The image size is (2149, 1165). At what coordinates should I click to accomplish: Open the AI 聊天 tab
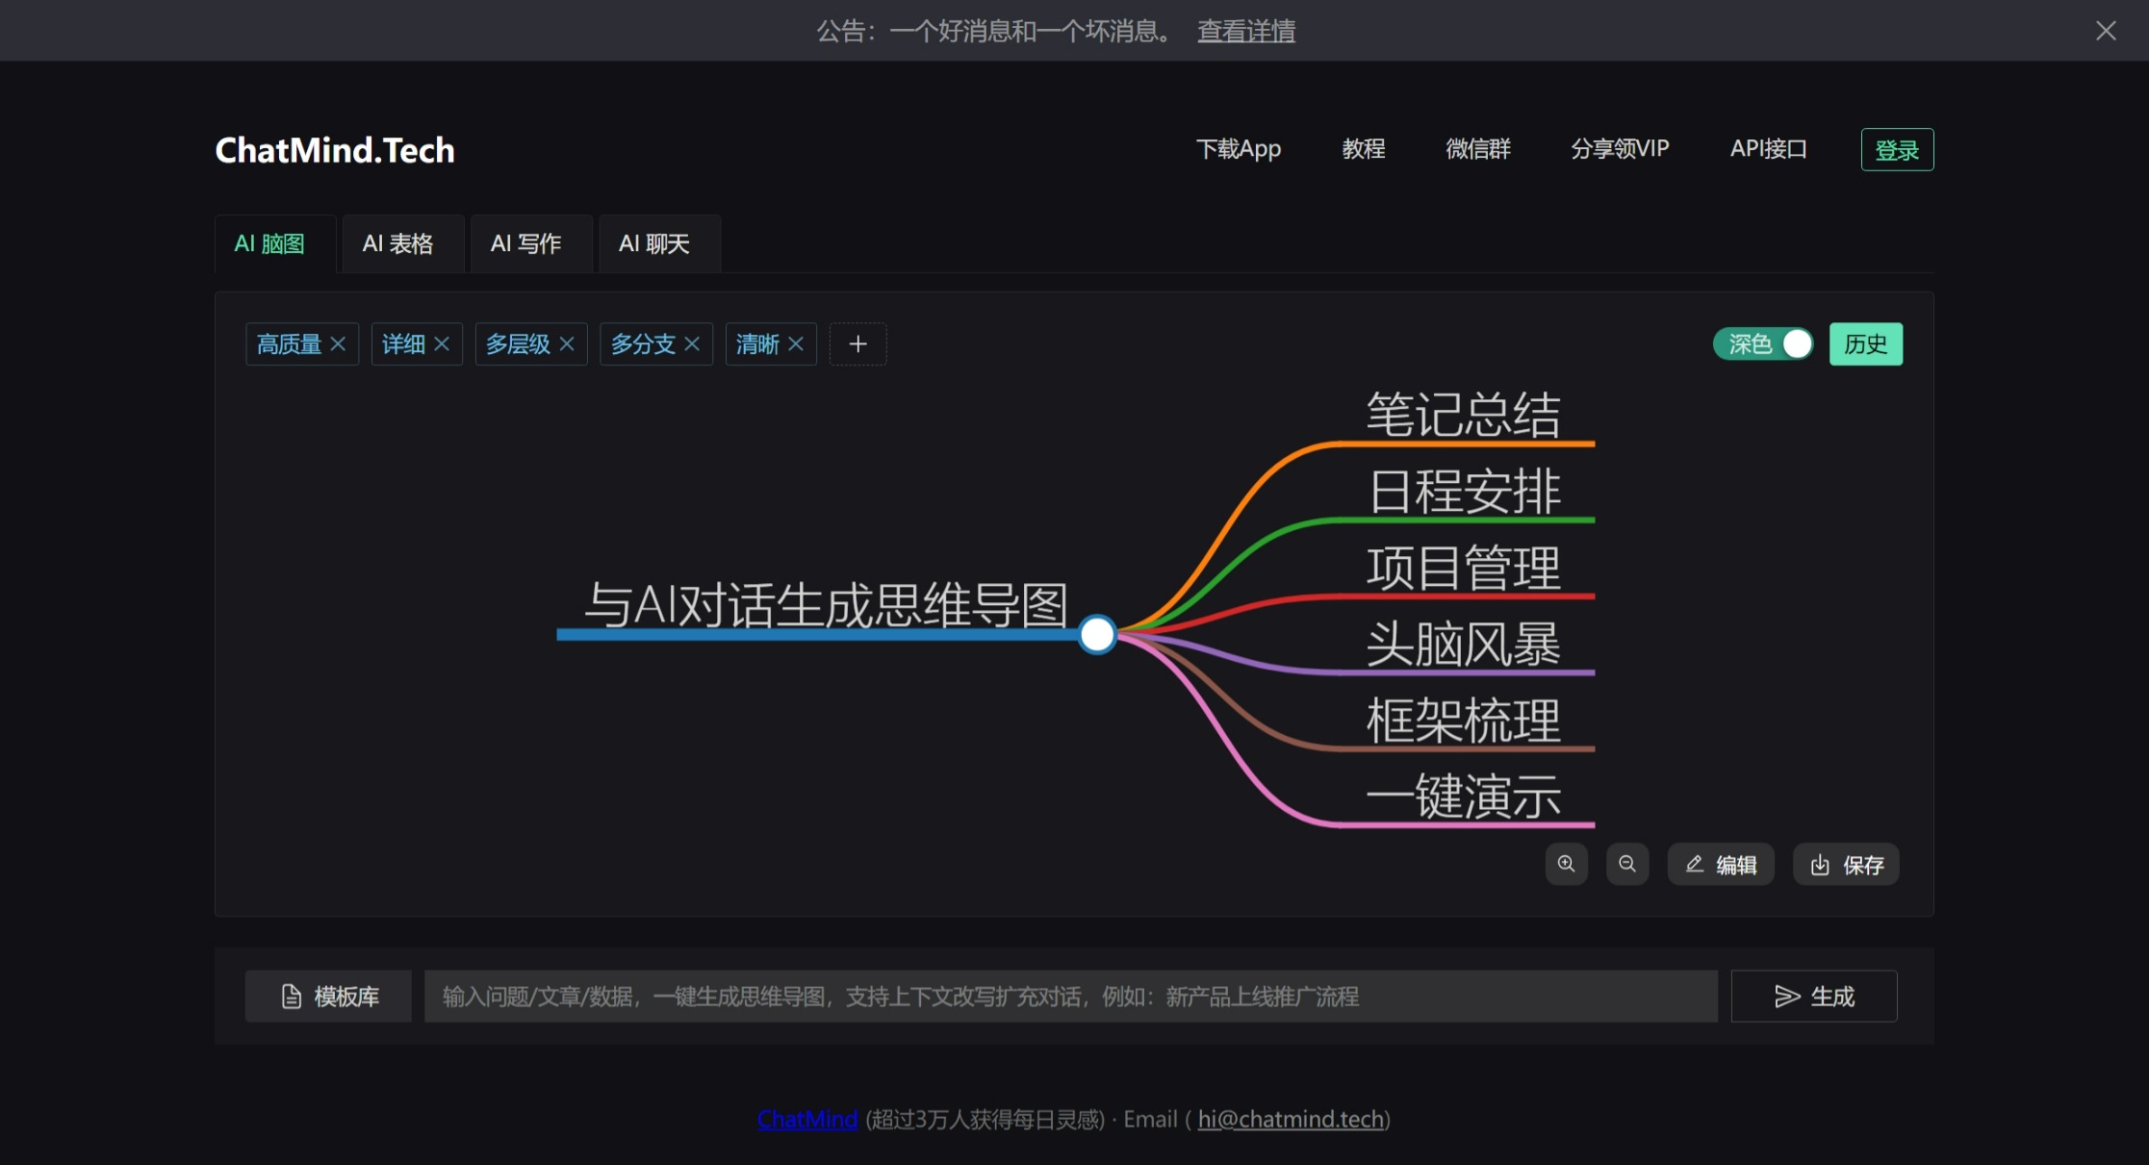coord(654,243)
